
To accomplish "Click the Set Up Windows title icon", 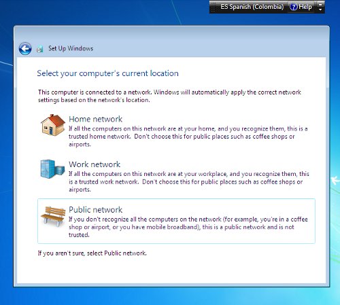I will click(x=40, y=49).
